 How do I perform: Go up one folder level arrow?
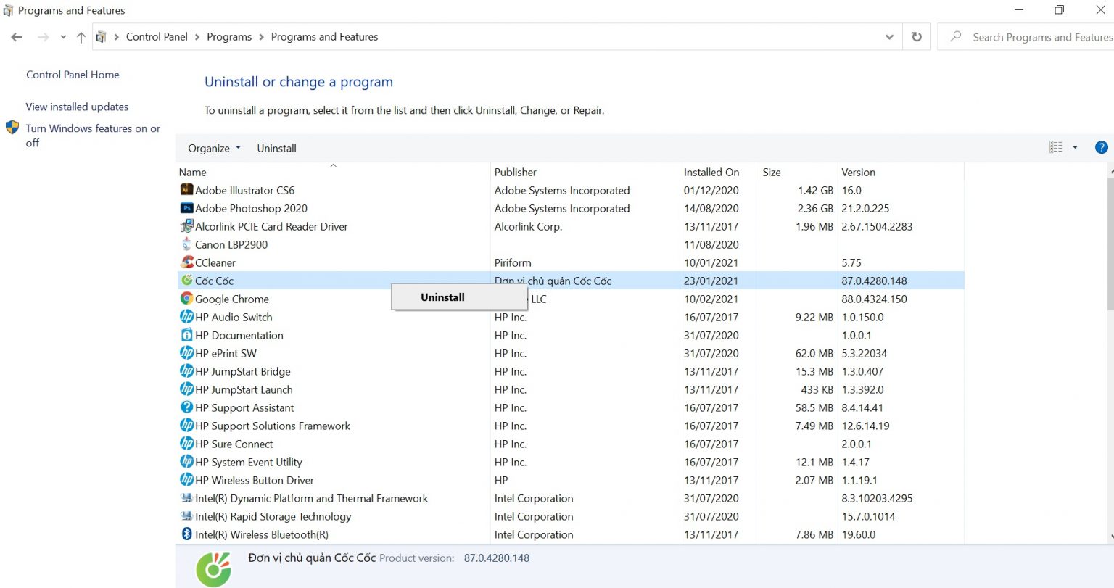tap(81, 37)
